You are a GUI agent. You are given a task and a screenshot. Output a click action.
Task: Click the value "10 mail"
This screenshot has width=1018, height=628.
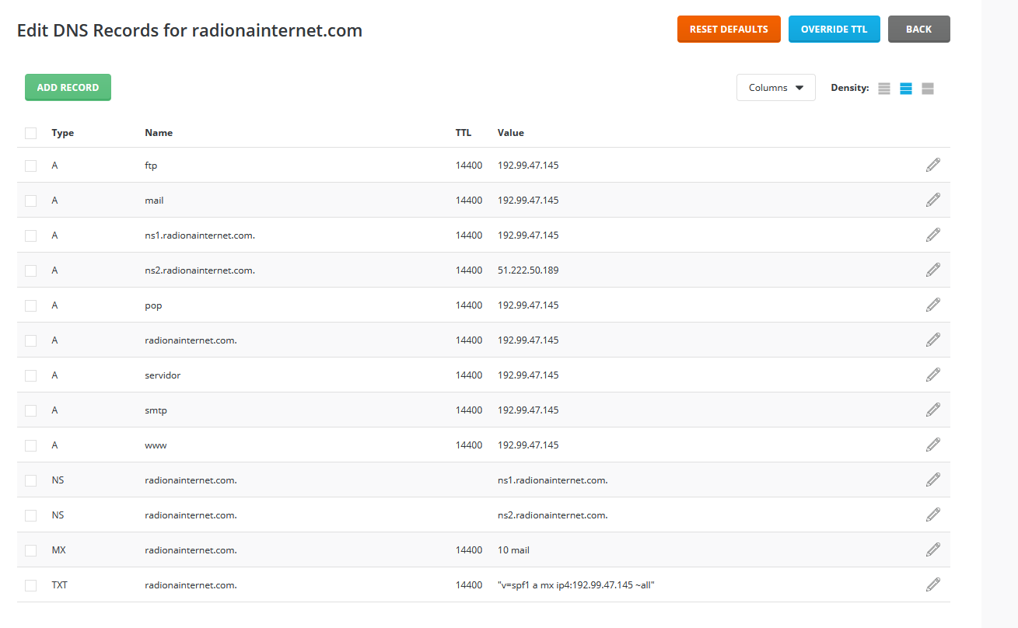point(513,550)
